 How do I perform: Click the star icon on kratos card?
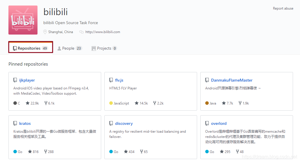pyautogui.click(x=30, y=152)
